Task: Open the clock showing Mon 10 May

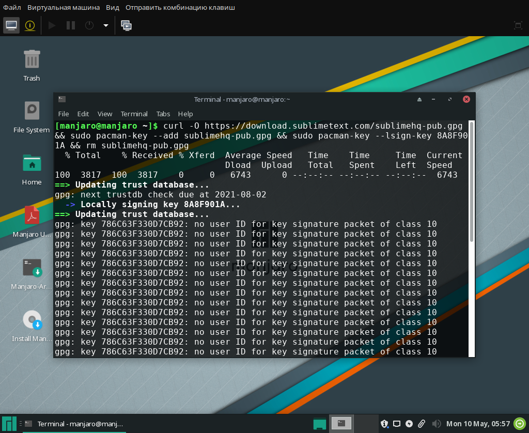Action: coord(478,424)
